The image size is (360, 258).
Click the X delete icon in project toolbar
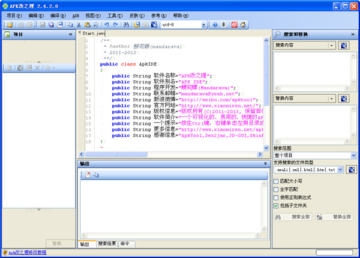click(37, 68)
